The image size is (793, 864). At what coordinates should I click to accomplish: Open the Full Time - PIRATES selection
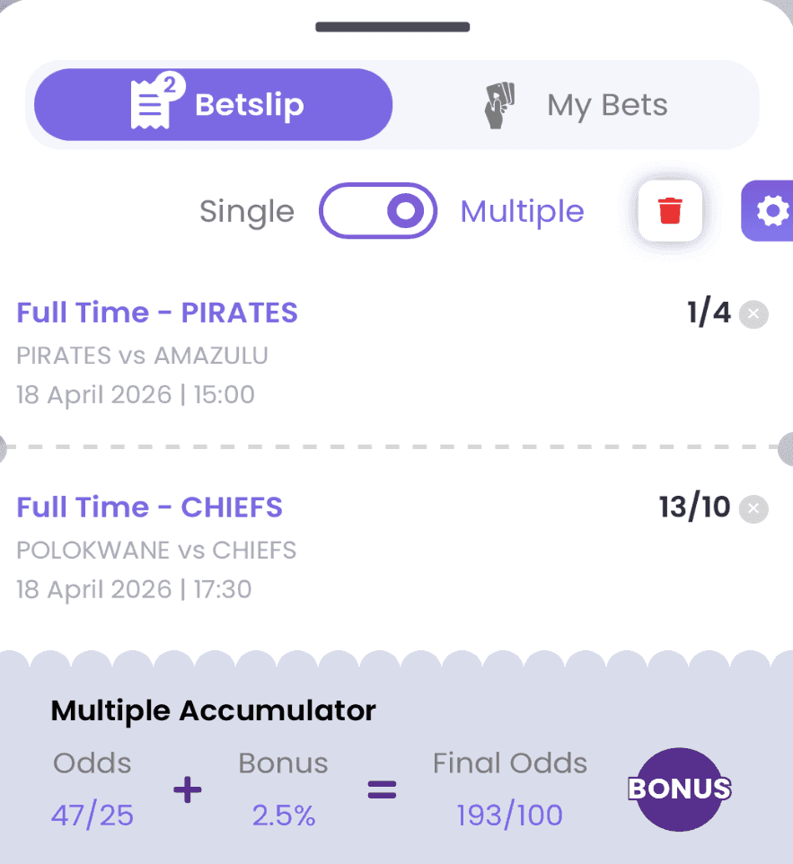[157, 313]
